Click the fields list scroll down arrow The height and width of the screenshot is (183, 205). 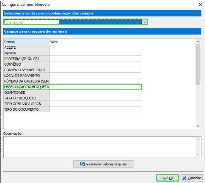pyautogui.click(x=198, y=126)
